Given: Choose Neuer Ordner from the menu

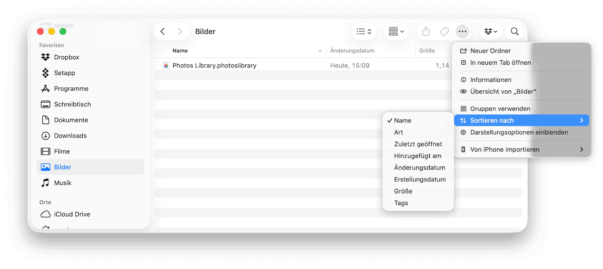Looking at the screenshot, I should tap(490, 51).
